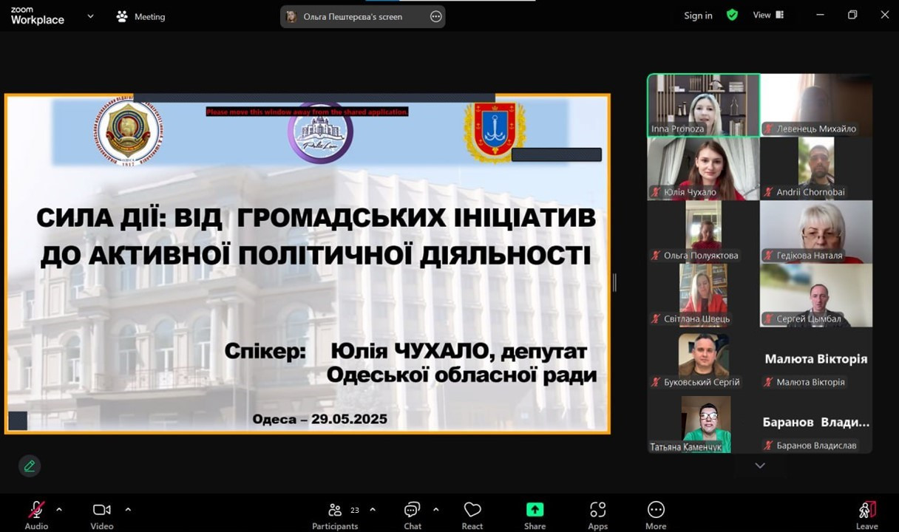Select Татьяна Каменчук's video tile
Image resolution: width=899 pixels, height=532 pixels.
point(704,423)
